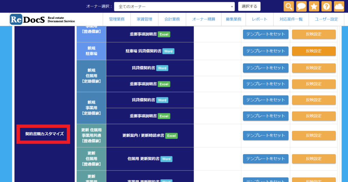The height and width of the screenshot is (182, 348).
Task: Click the 新規 駐車場 category cell
Action: (x=91, y=51)
